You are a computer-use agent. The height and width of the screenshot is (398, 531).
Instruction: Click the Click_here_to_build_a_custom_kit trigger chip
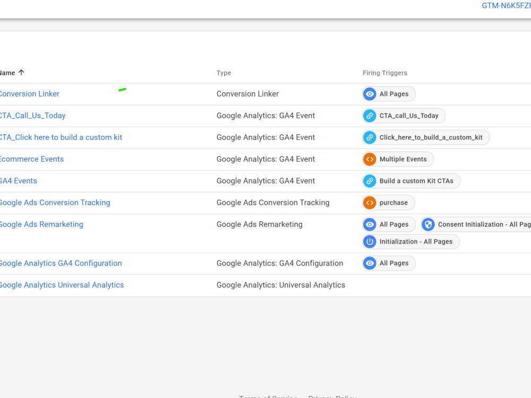pyautogui.click(x=426, y=137)
